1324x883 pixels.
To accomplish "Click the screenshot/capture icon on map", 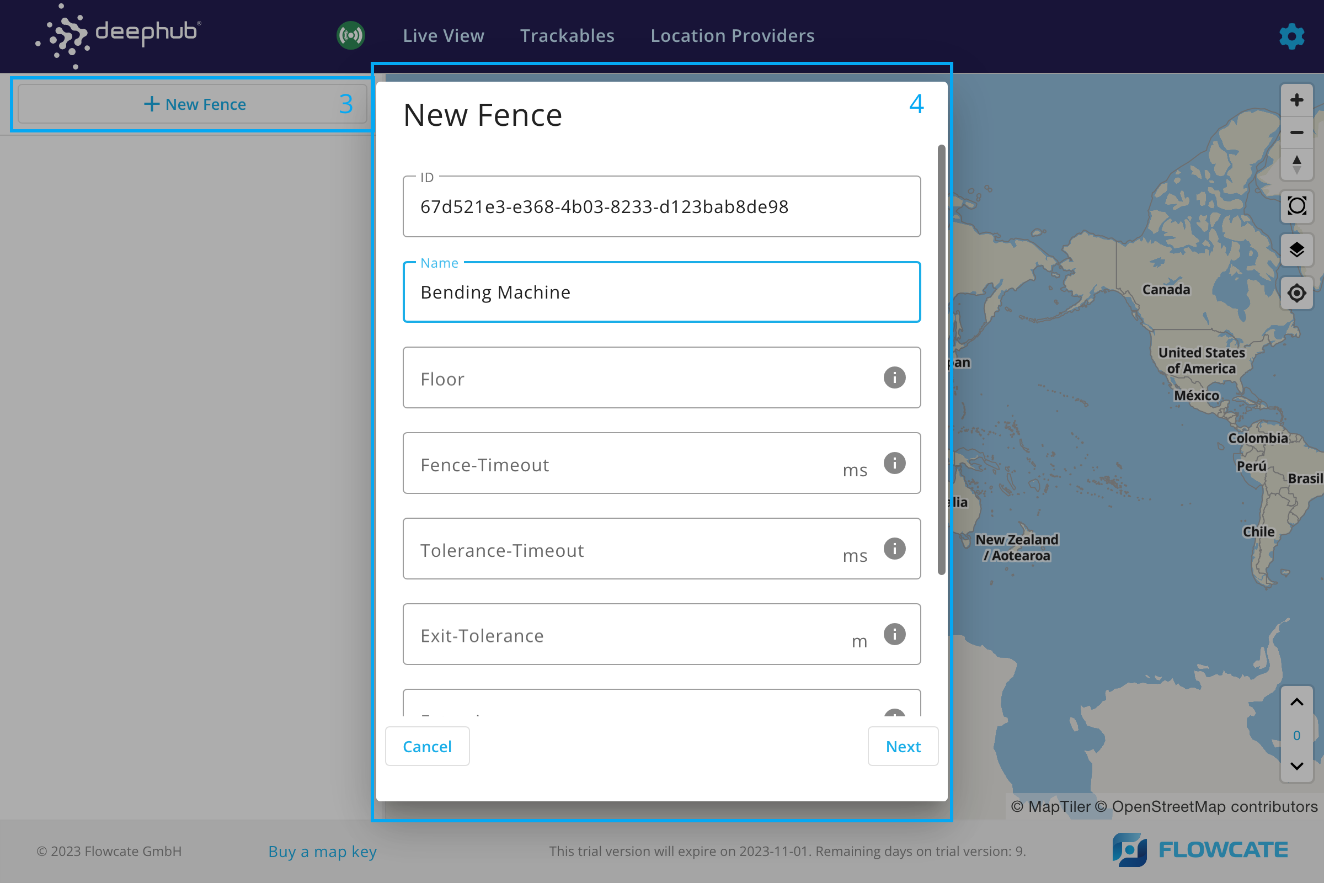I will point(1296,206).
